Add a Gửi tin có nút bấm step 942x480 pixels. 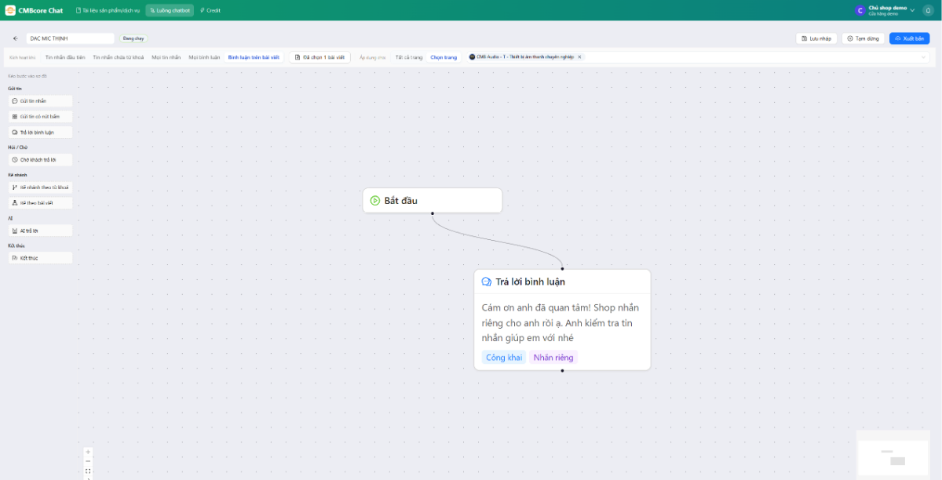pos(40,116)
